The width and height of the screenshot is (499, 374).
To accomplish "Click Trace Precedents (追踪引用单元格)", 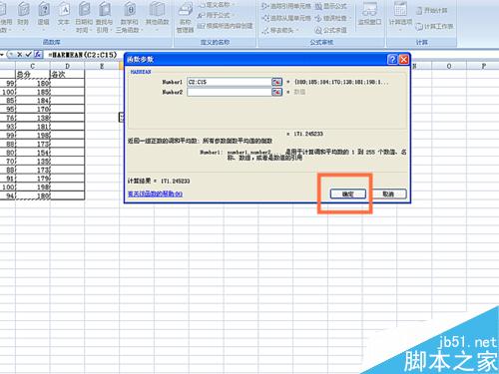I will [x=286, y=6].
